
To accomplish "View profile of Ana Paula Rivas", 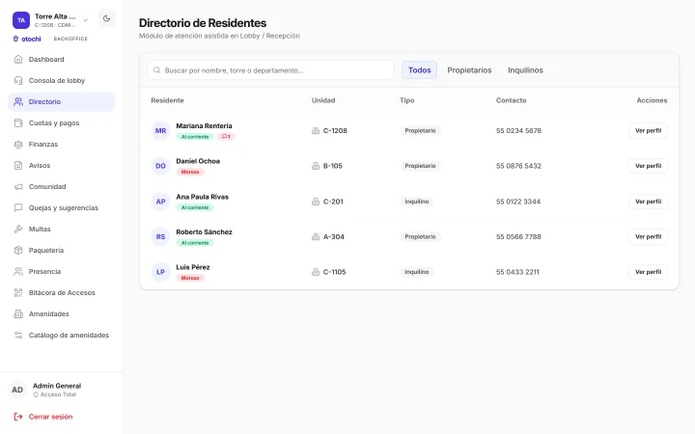I will [x=648, y=202].
